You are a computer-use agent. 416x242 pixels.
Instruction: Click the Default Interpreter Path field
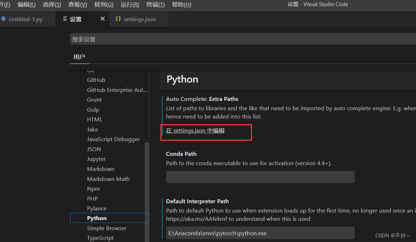pos(260,233)
